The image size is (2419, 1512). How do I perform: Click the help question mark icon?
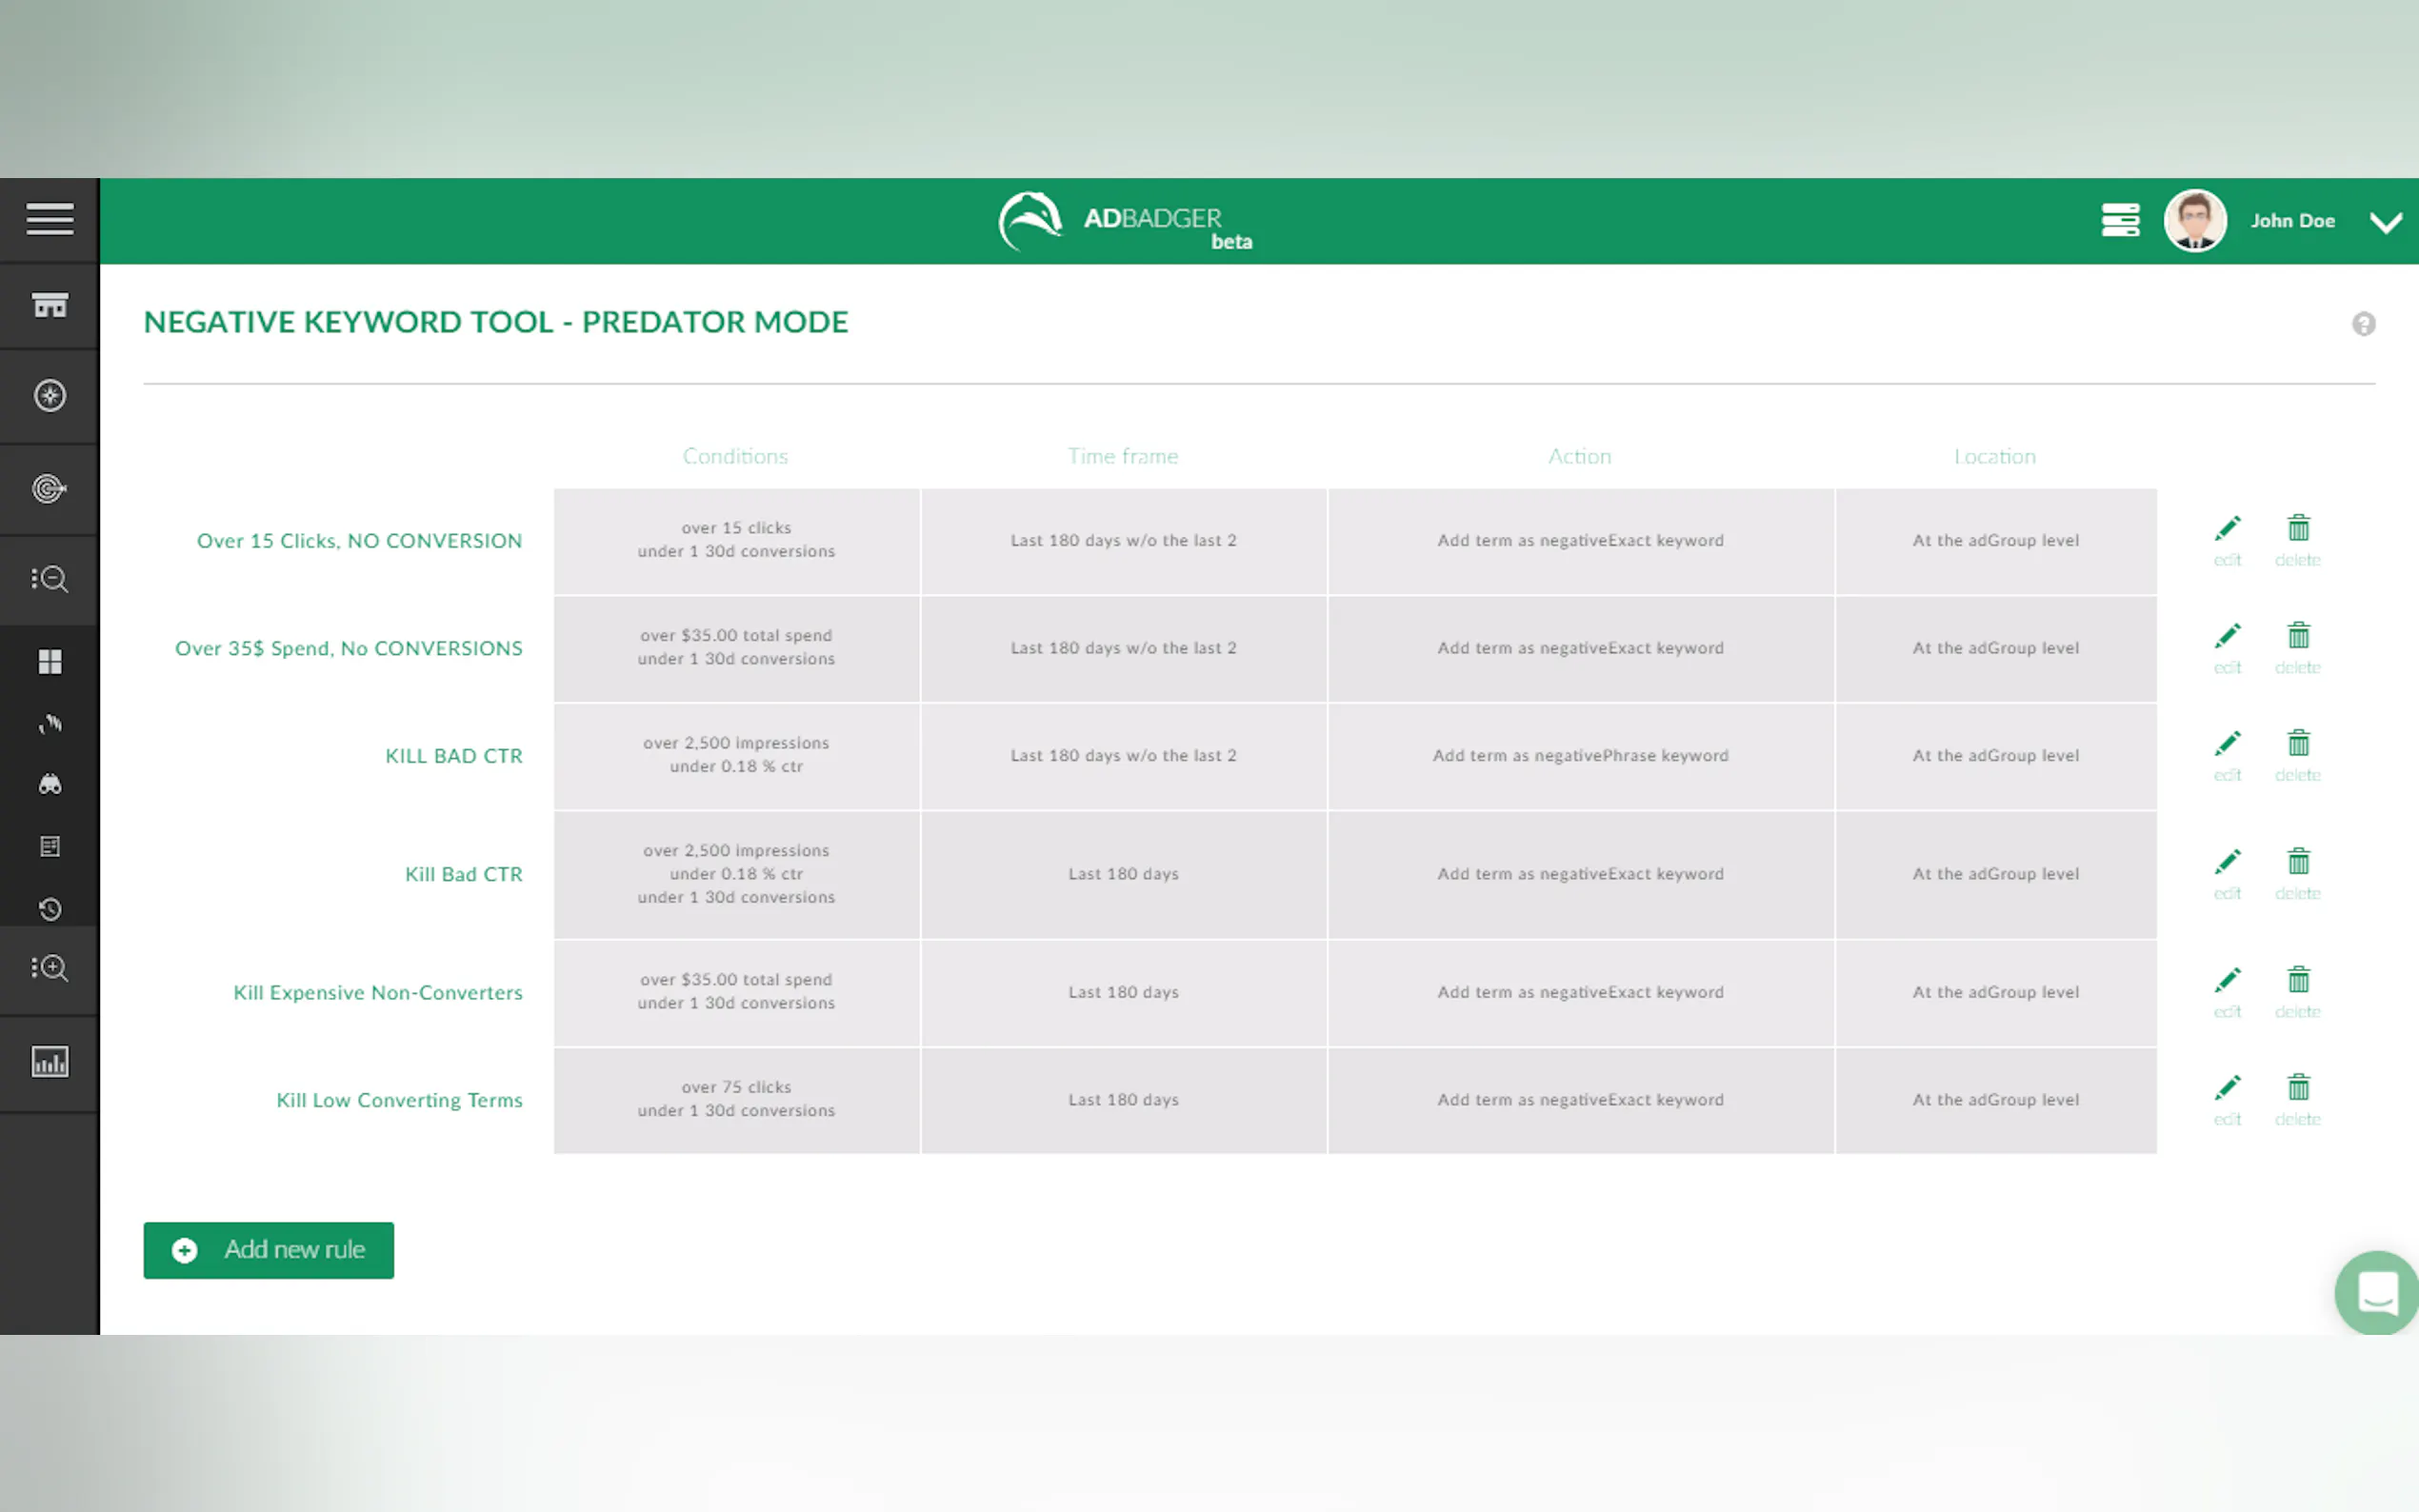coord(2363,324)
